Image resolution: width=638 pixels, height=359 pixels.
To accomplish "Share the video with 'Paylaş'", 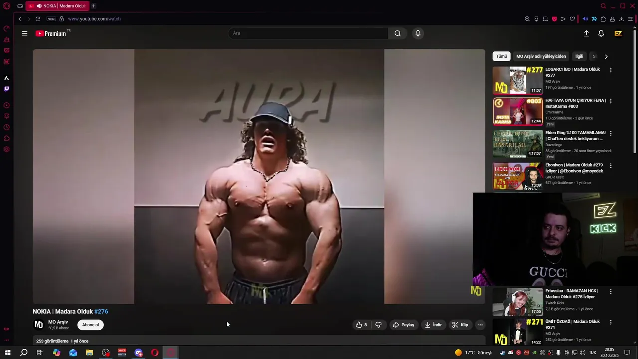I will pos(403,325).
